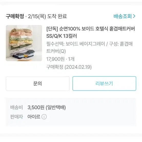The image size is (142, 142).
Task: Select shipping fee 3,500원 (일반택배)
Action: click(x=47, y=107)
